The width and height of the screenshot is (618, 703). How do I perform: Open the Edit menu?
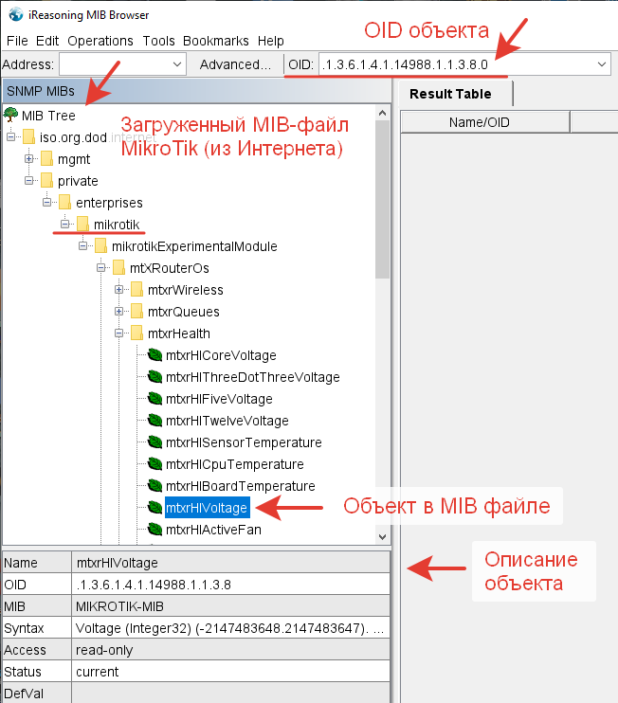47,41
